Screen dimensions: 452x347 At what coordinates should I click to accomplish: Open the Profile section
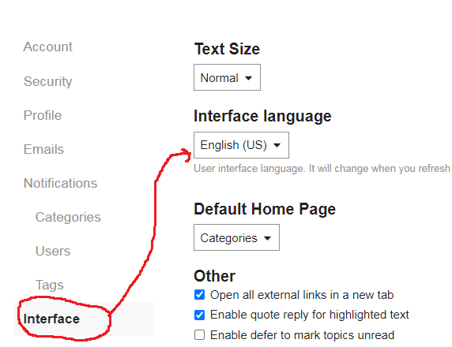pyautogui.click(x=43, y=115)
